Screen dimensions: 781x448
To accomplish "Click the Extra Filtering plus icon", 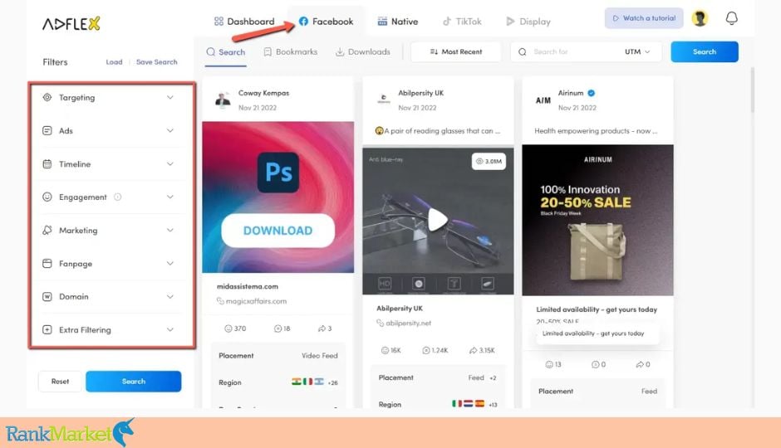I will coord(47,329).
